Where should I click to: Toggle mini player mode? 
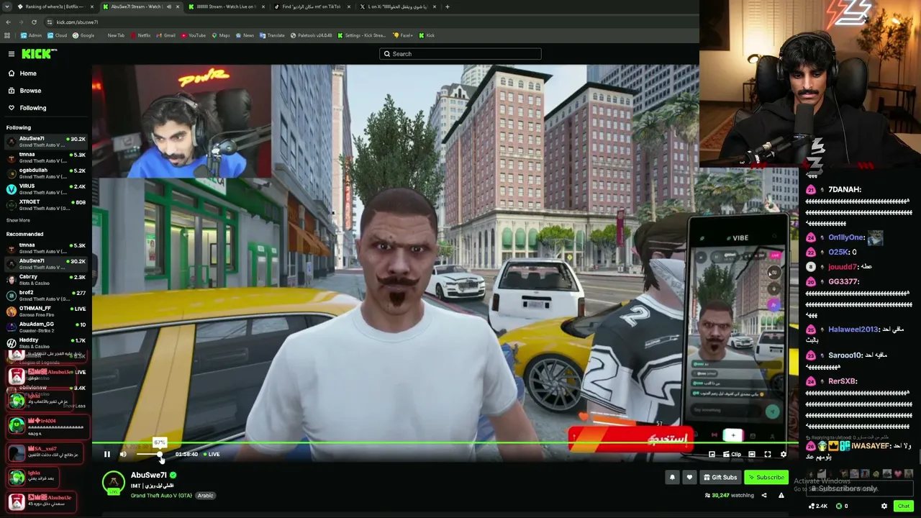click(712, 454)
